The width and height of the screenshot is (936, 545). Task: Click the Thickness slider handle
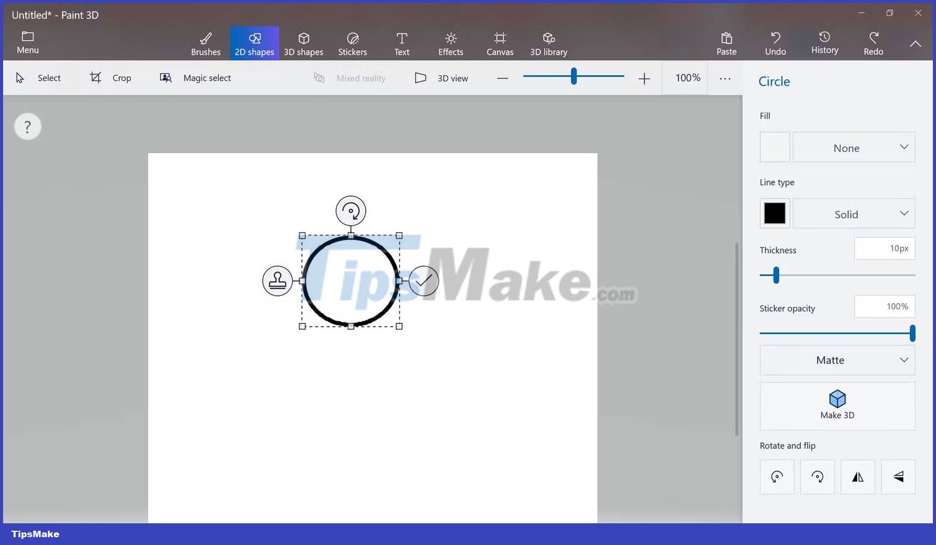pos(776,275)
